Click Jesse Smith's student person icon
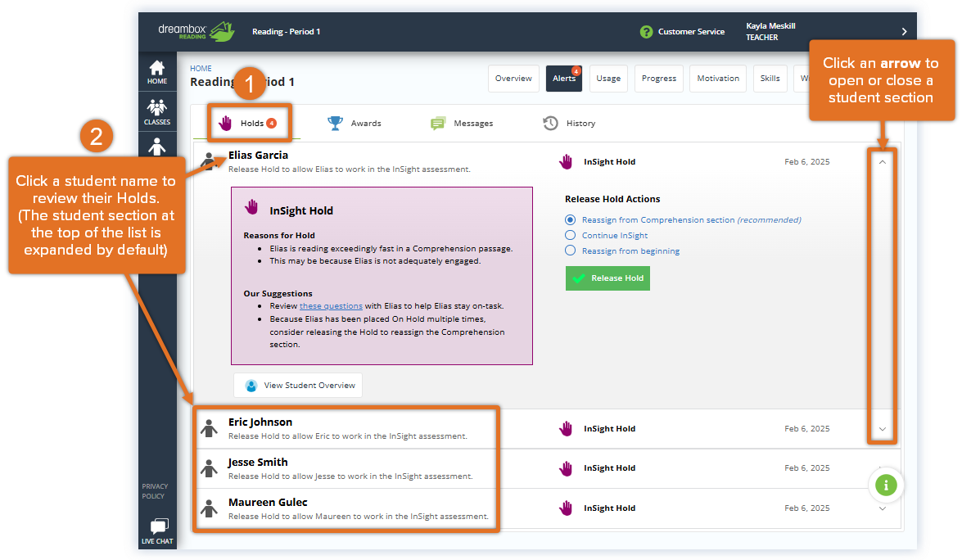Image resolution: width=962 pixels, height=560 pixels. click(210, 468)
